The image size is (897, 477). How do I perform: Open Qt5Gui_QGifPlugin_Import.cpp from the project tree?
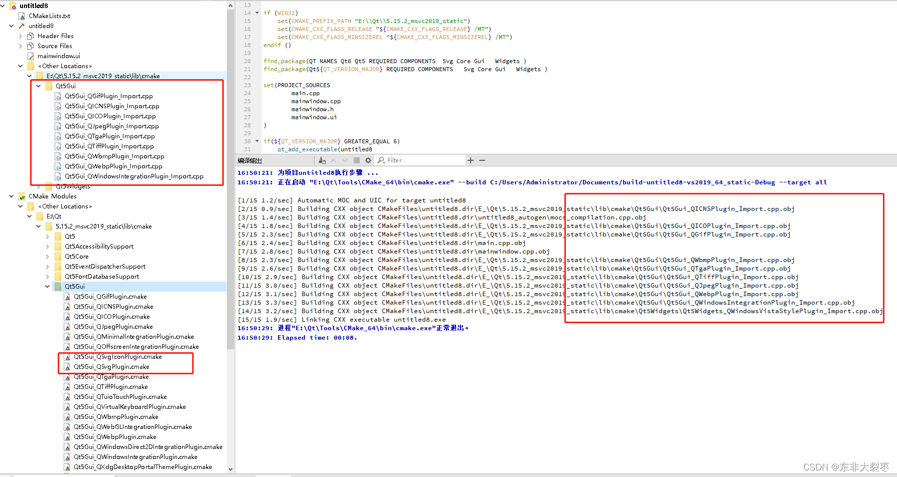109,96
